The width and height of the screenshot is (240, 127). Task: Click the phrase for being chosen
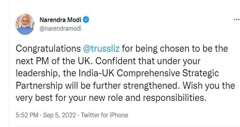(155, 49)
